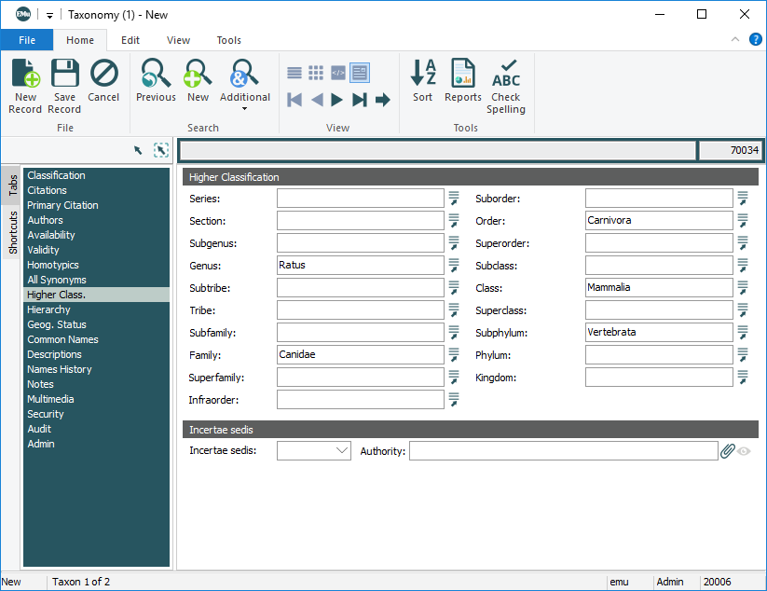Save the current record

pos(64,75)
